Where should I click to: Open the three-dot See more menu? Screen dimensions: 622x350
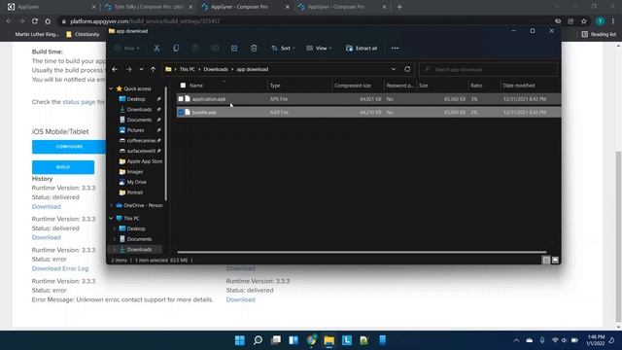[x=395, y=48]
